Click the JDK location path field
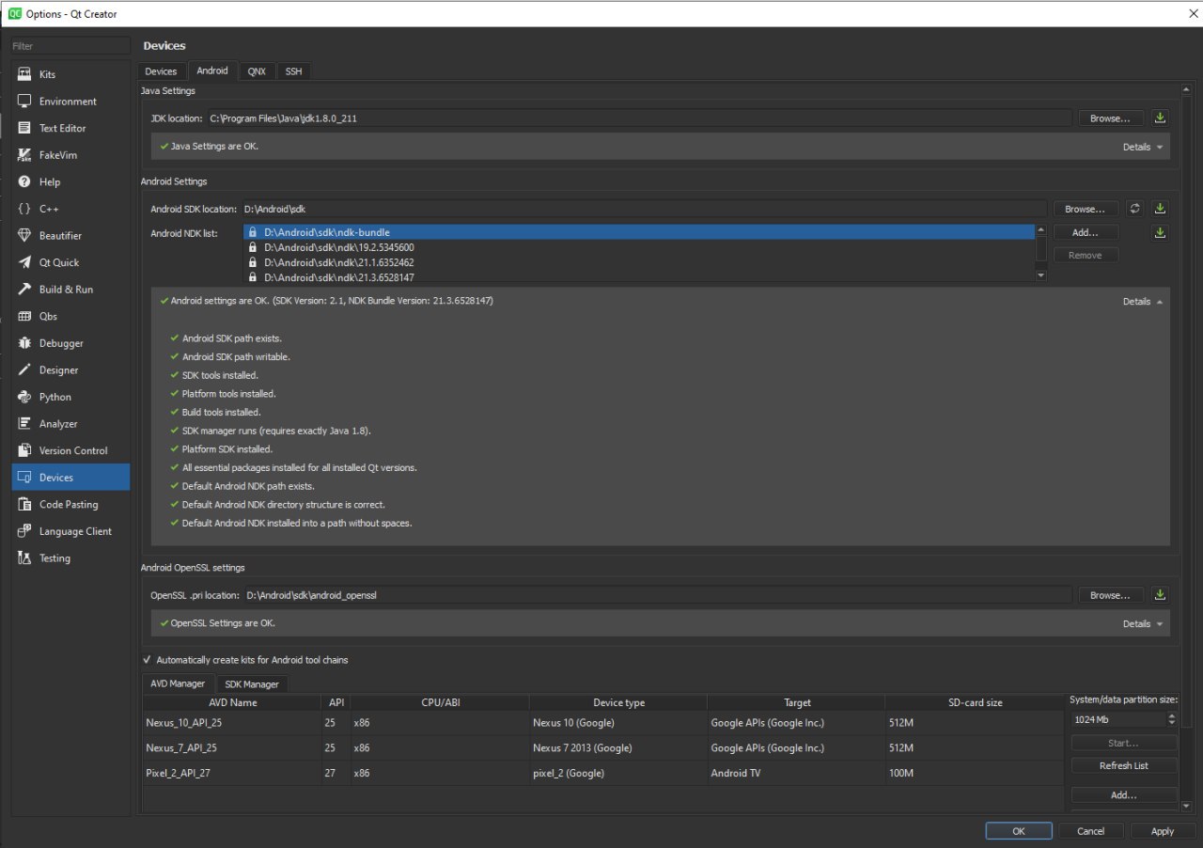The image size is (1203, 848). [639, 118]
